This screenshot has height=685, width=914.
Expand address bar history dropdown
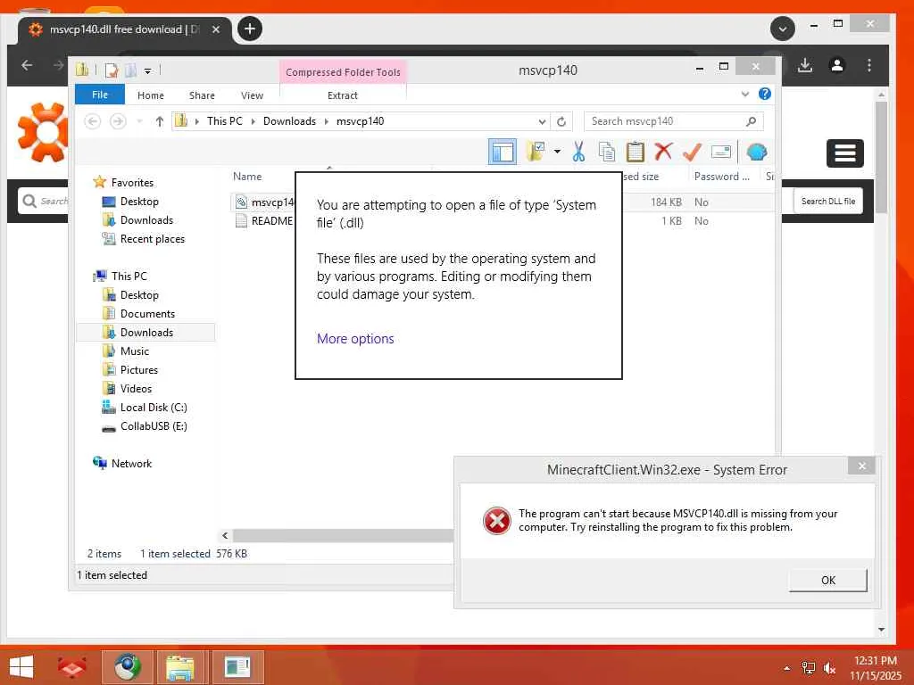pos(542,121)
